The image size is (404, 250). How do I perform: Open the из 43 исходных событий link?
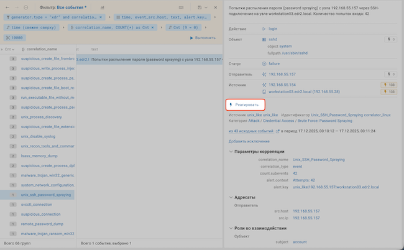[250, 131]
